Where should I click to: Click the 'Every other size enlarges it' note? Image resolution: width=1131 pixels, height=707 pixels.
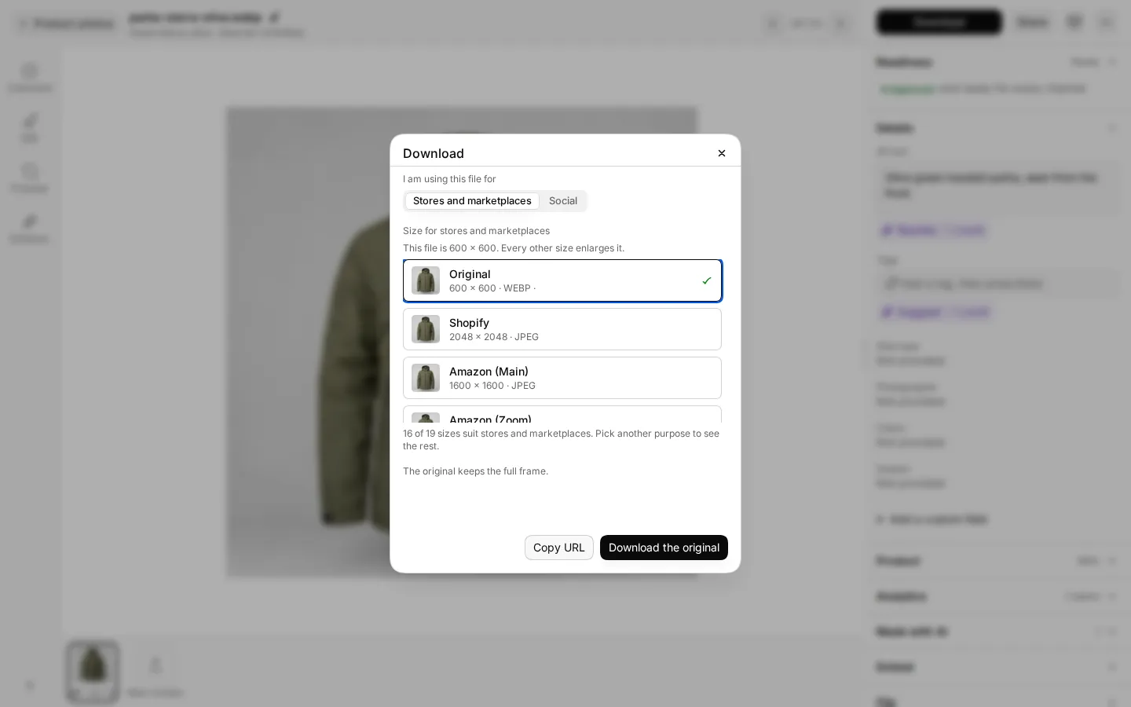pyautogui.click(x=514, y=248)
